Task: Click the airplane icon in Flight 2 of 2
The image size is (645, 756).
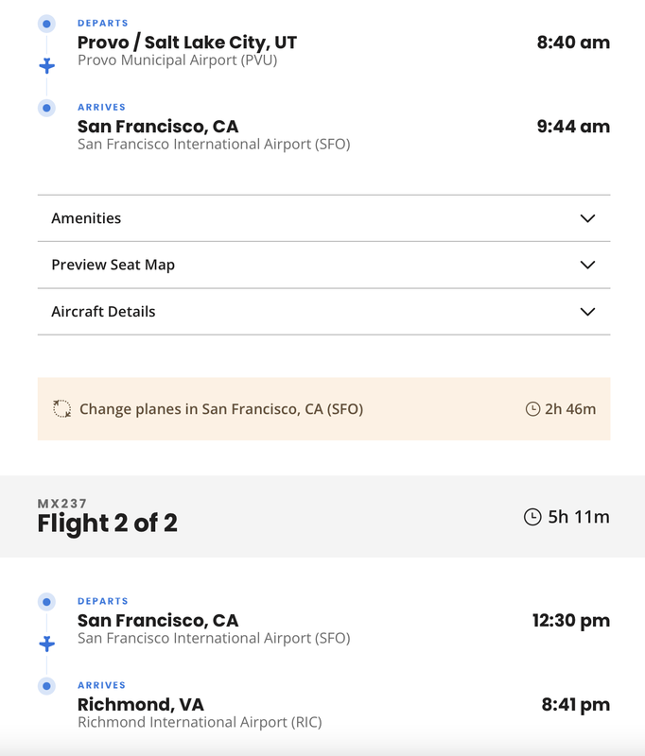Action: tap(46, 644)
